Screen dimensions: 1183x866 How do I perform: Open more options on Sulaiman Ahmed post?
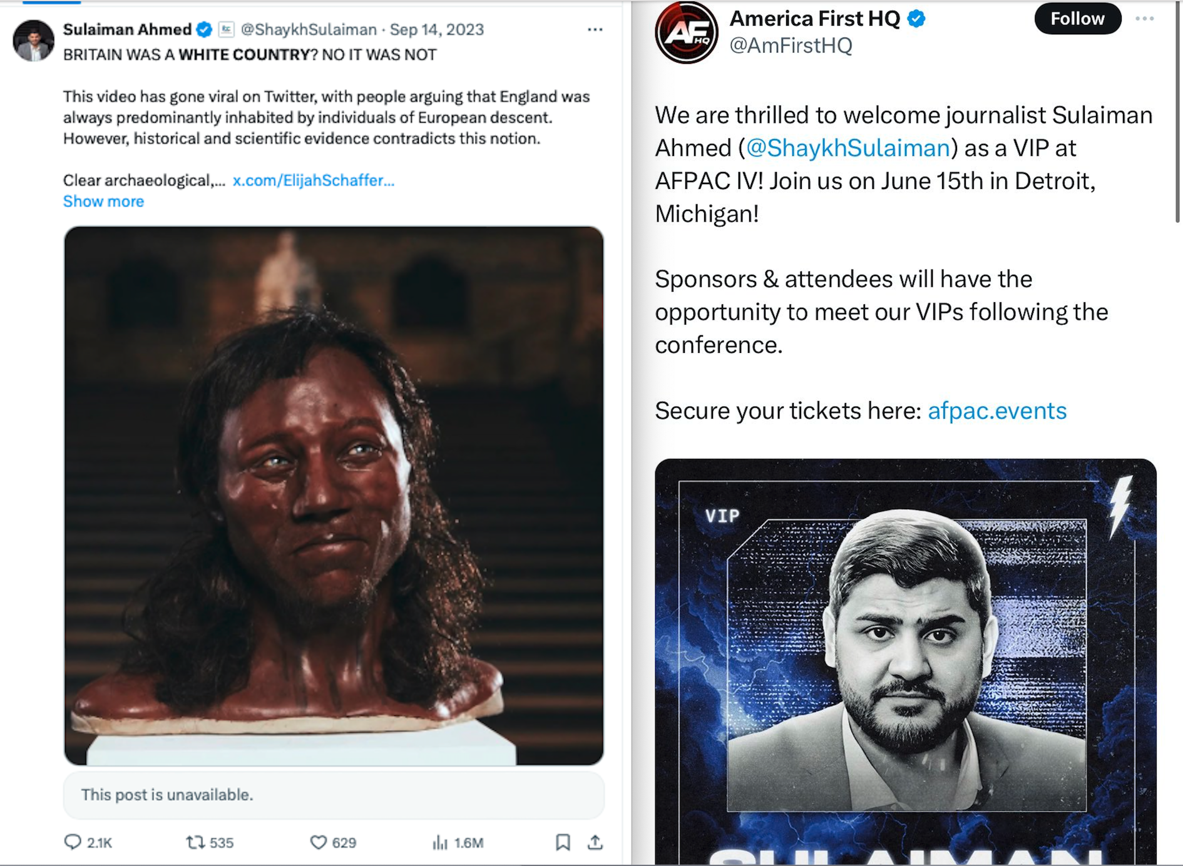coord(595,29)
